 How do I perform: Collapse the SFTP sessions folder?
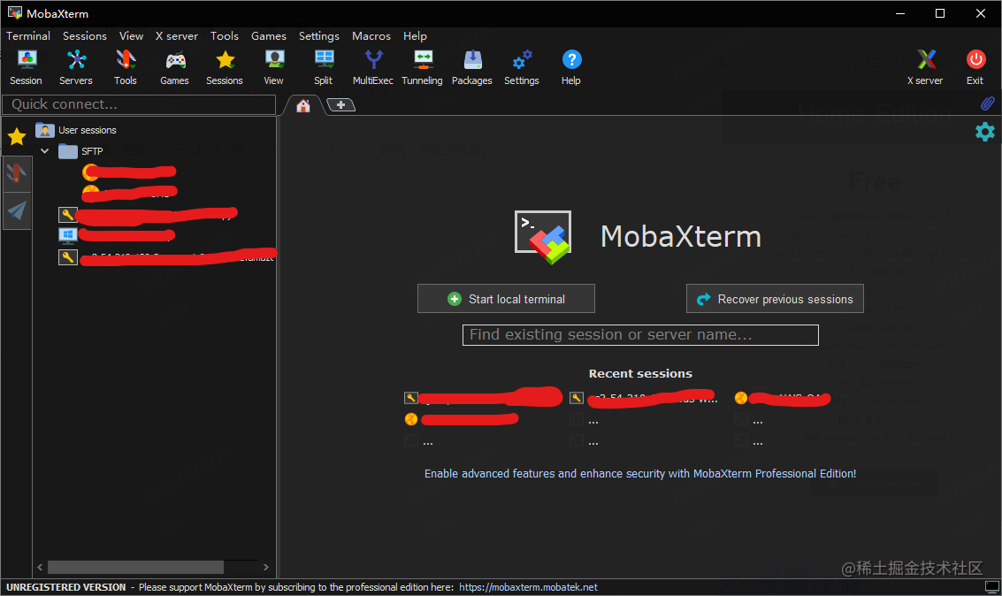(44, 150)
